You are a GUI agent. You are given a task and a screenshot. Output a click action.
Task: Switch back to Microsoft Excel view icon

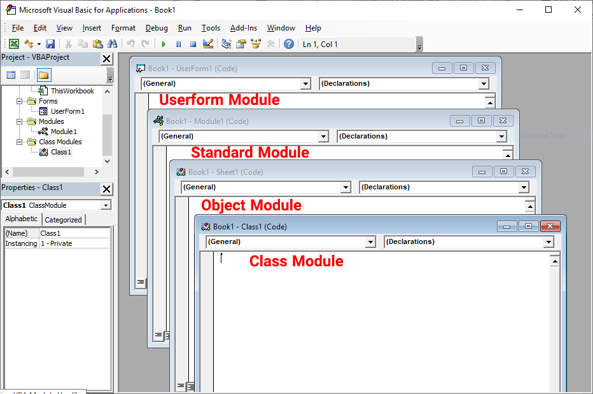coord(14,44)
